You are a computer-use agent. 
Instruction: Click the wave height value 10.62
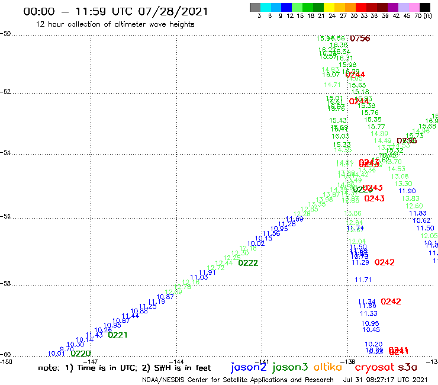(x=421, y=220)
